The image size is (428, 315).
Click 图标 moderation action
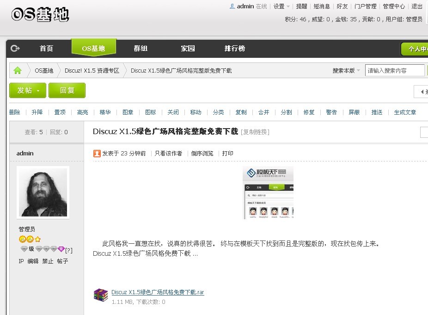tap(150, 112)
